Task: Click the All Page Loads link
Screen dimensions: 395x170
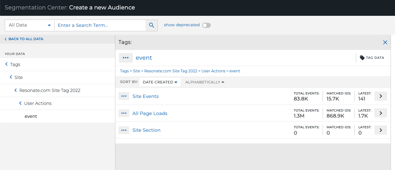Action: click(x=150, y=113)
